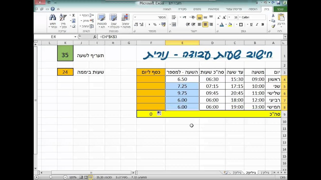Open the Calibri font name dropdown
Viewport: 321px width, 180px height.
240,17
